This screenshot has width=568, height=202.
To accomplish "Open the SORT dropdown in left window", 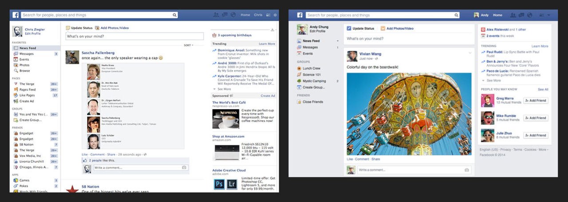I will (189, 45).
